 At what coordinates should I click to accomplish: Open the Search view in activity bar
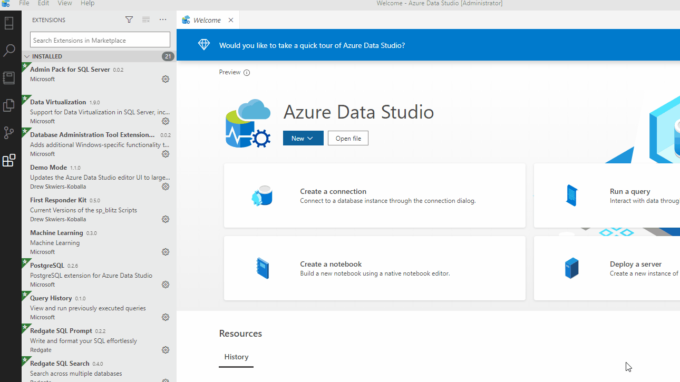[9, 51]
